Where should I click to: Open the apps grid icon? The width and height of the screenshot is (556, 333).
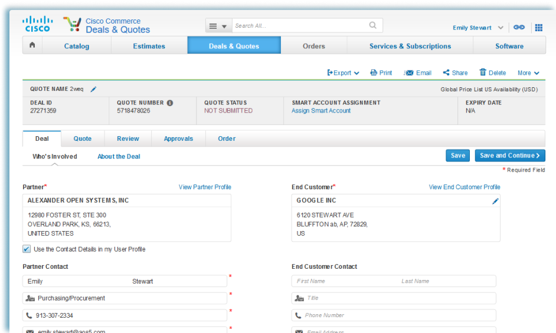538,27
